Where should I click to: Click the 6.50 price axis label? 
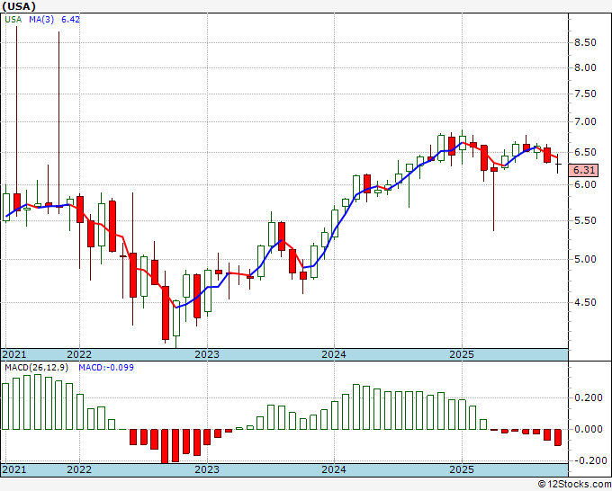(x=586, y=153)
